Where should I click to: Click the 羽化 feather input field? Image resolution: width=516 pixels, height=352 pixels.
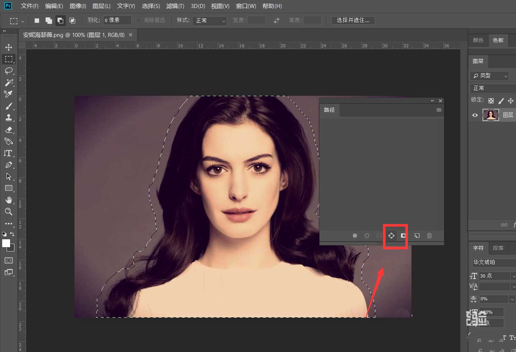pos(117,20)
